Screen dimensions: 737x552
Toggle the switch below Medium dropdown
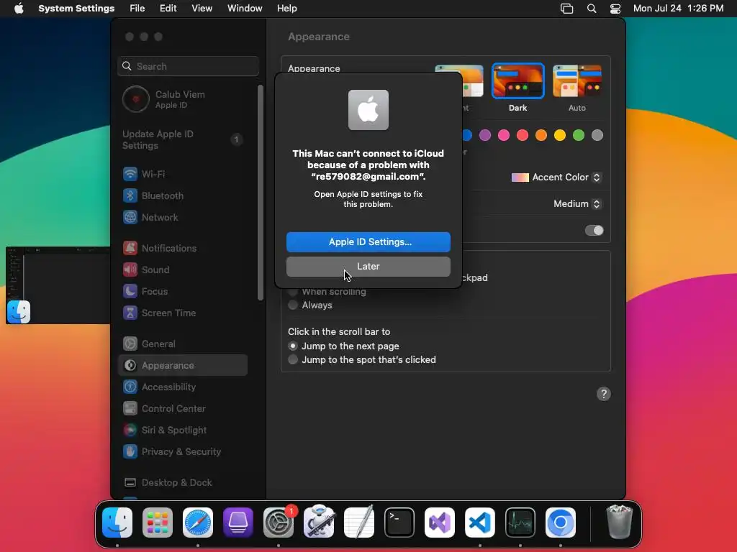tap(594, 231)
